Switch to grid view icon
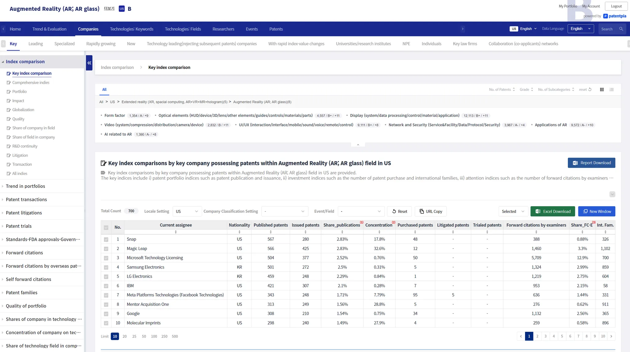The height and width of the screenshot is (352, 630). pos(602,90)
